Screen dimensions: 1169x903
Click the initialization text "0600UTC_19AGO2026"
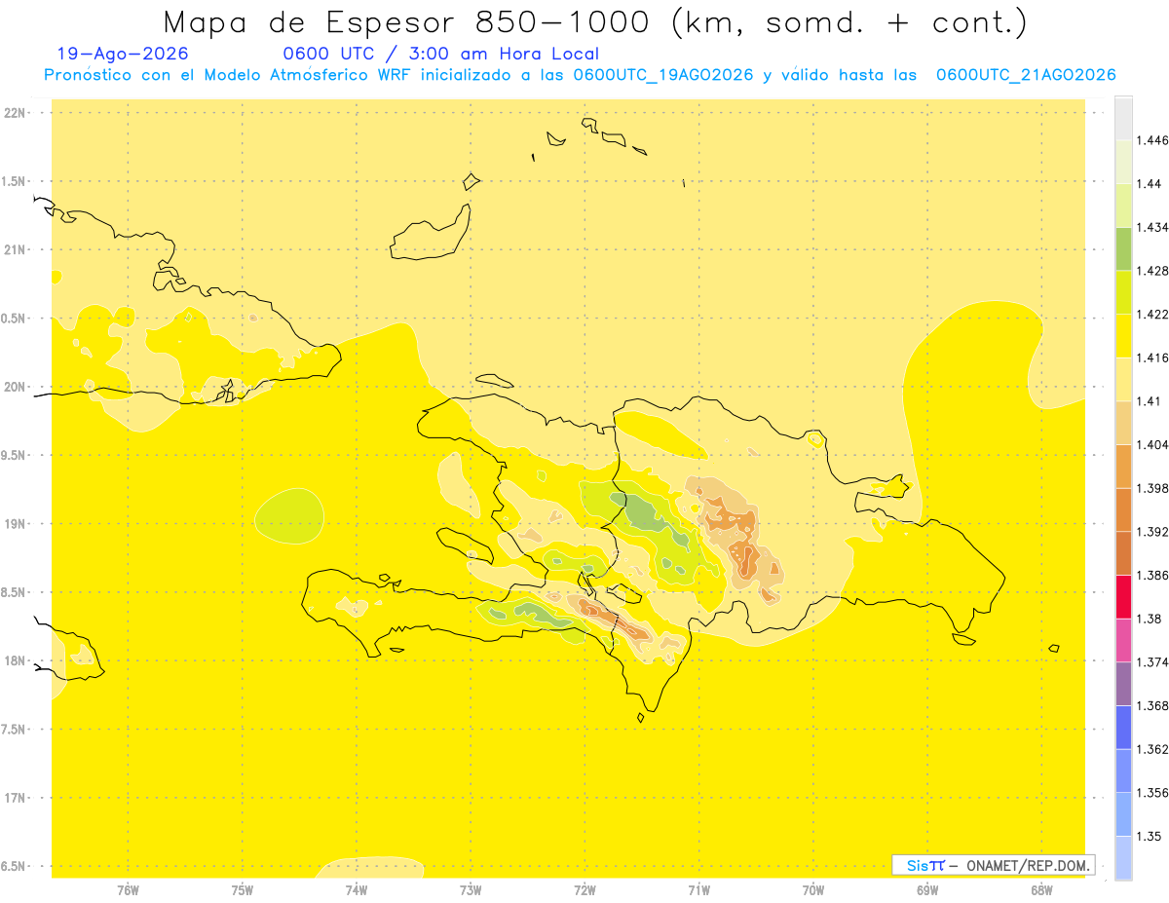663,75
